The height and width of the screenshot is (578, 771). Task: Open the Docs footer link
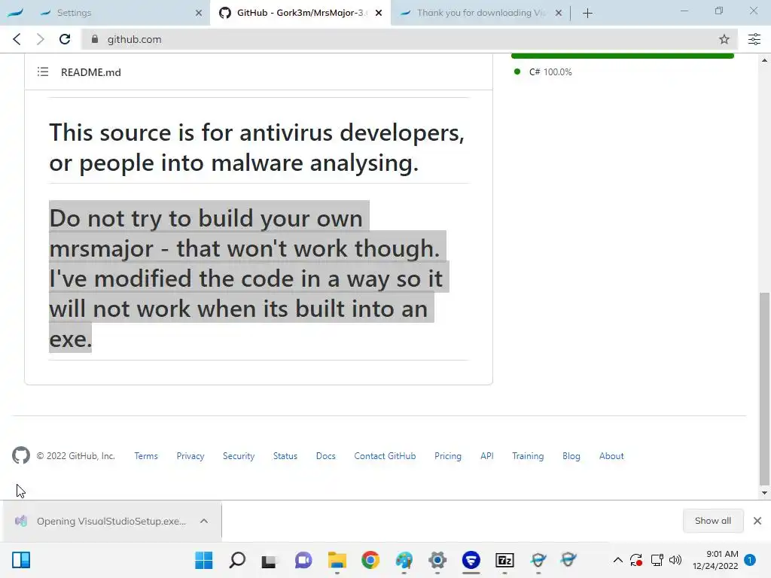click(325, 456)
